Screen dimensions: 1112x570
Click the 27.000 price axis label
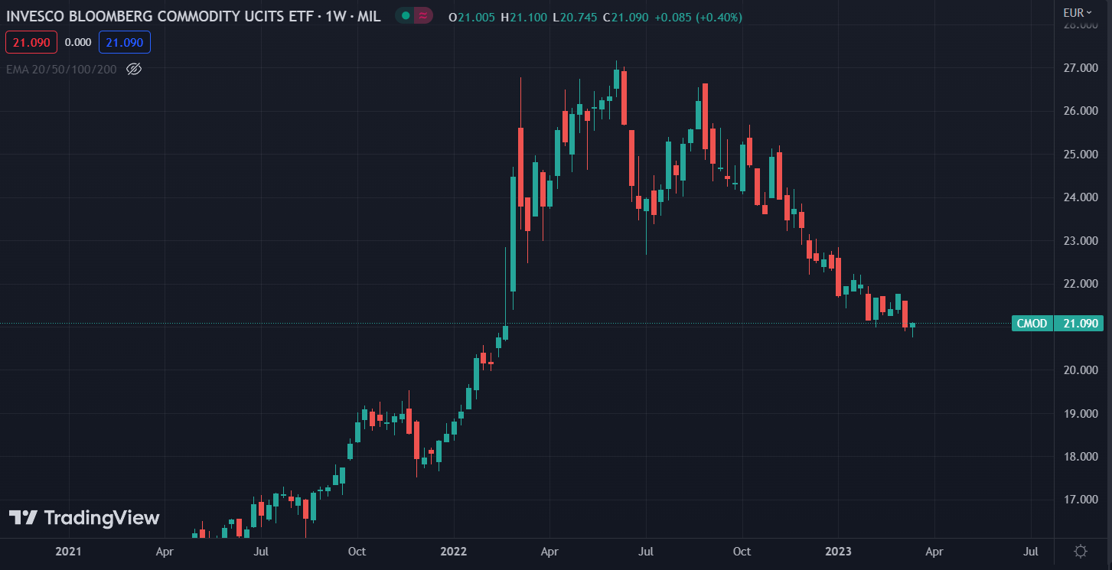coord(1081,68)
